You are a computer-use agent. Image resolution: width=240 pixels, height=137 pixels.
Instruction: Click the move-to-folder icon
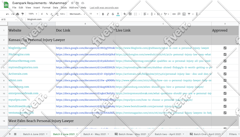pos(77,3)
